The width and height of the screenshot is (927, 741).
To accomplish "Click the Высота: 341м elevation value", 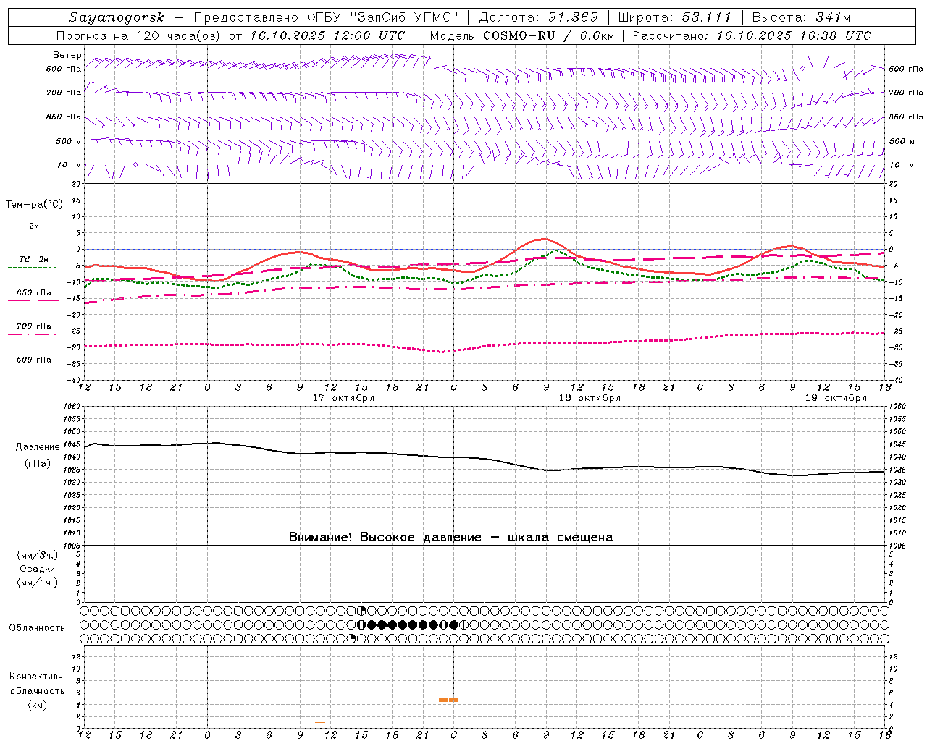I will [801, 17].
